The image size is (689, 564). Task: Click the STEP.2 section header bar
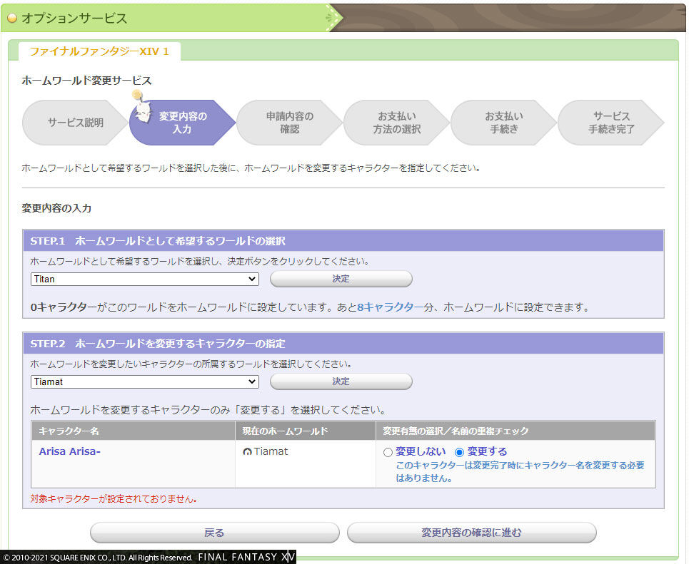[x=343, y=343]
